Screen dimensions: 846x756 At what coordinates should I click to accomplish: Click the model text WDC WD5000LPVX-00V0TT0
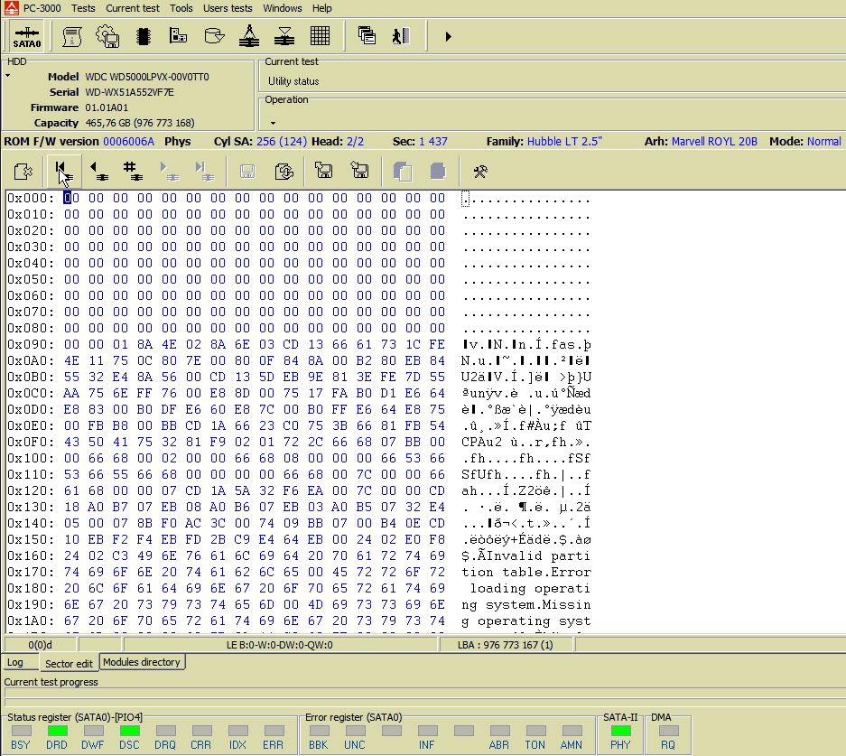(147, 77)
